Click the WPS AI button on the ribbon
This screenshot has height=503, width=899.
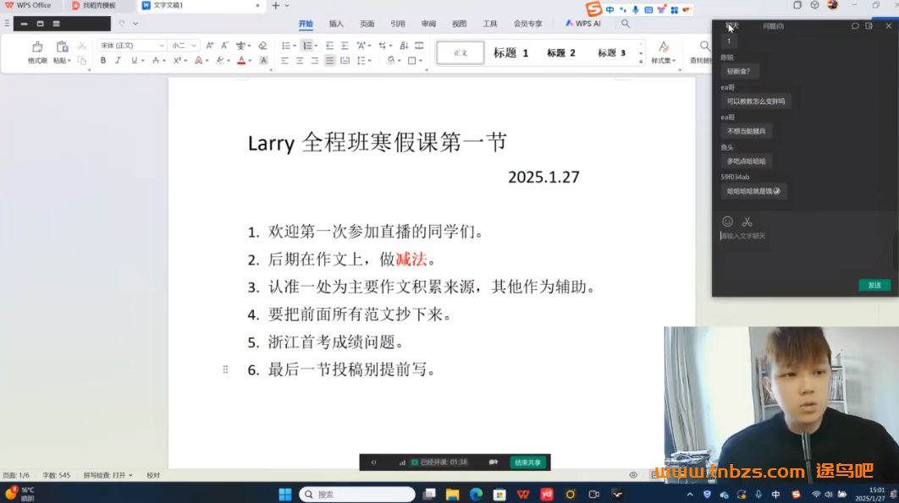point(585,25)
